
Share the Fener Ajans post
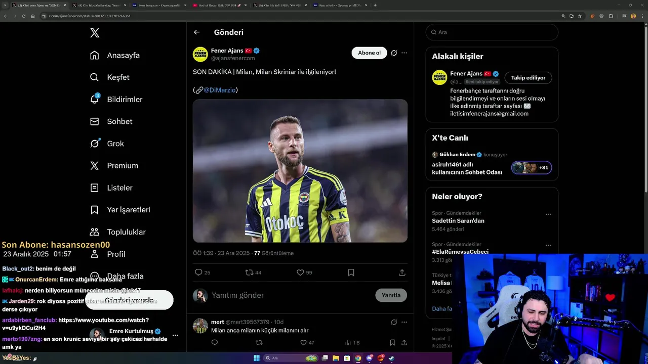tap(402, 272)
